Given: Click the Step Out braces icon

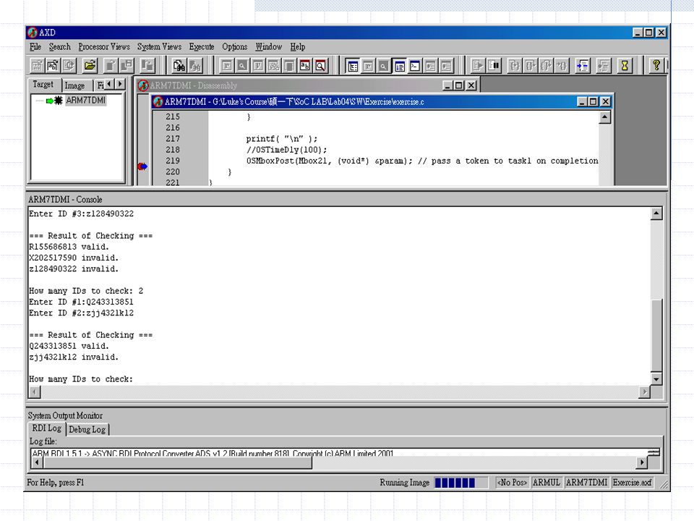Looking at the screenshot, I should tap(546, 66).
